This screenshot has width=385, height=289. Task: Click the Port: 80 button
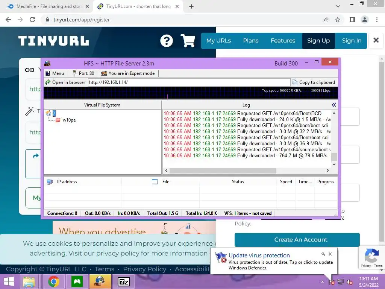click(x=83, y=73)
